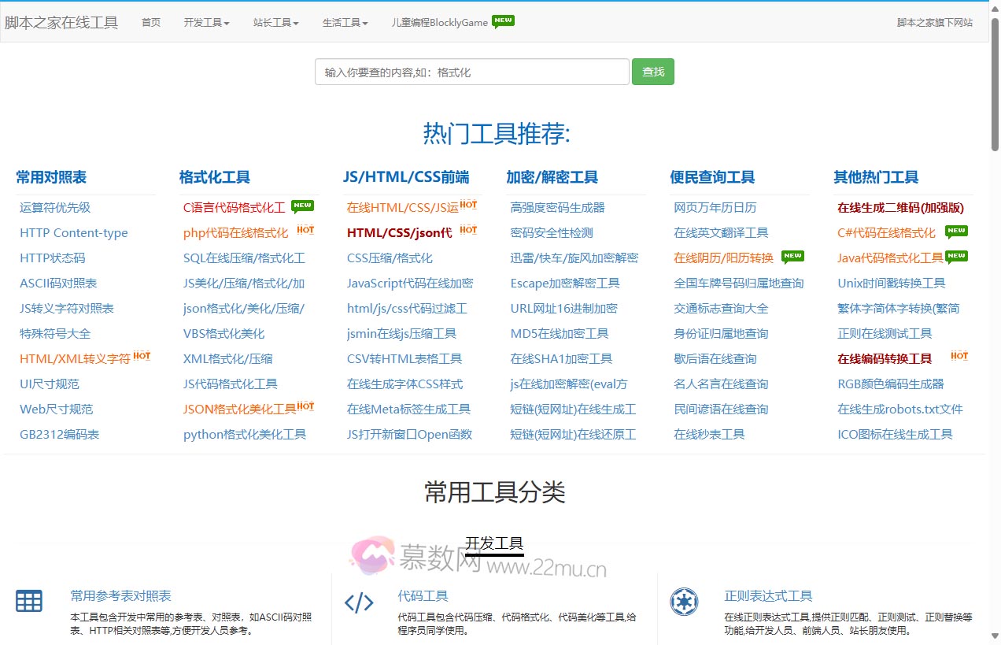The image size is (1001, 645).
Task: Click the HOT badge on 在线编码转换工具
Action: click(959, 354)
